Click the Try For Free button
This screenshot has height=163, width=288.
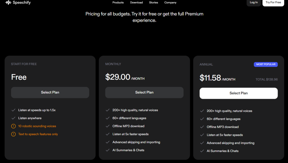point(273,3)
